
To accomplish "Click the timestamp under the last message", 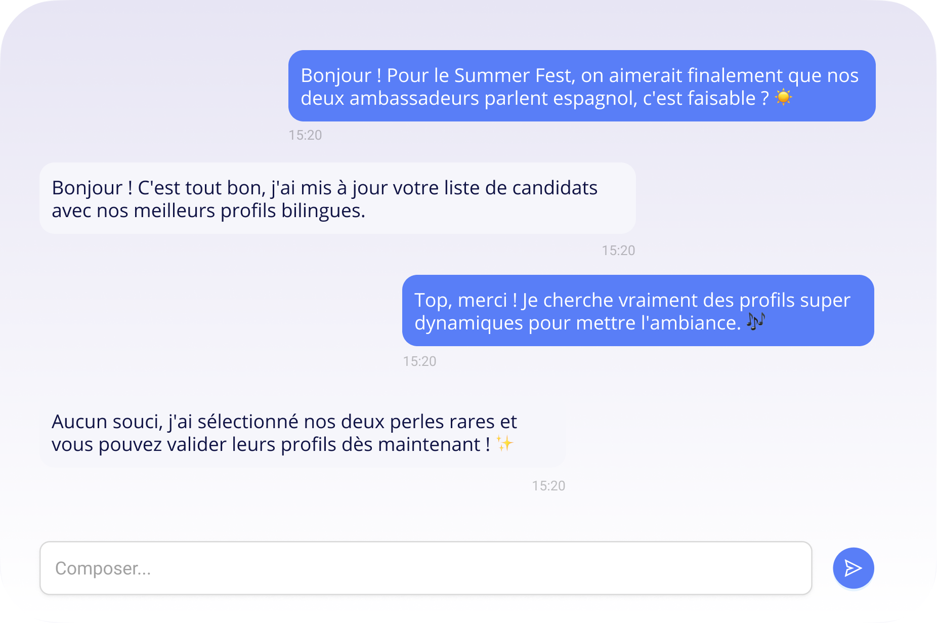I will coord(548,485).
